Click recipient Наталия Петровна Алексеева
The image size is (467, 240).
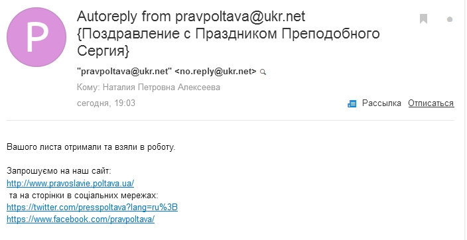click(161, 88)
